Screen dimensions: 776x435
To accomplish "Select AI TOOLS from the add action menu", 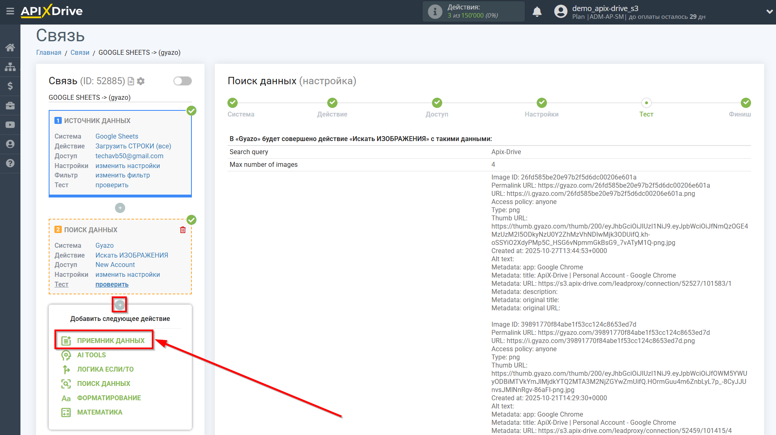I will [91, 355].
